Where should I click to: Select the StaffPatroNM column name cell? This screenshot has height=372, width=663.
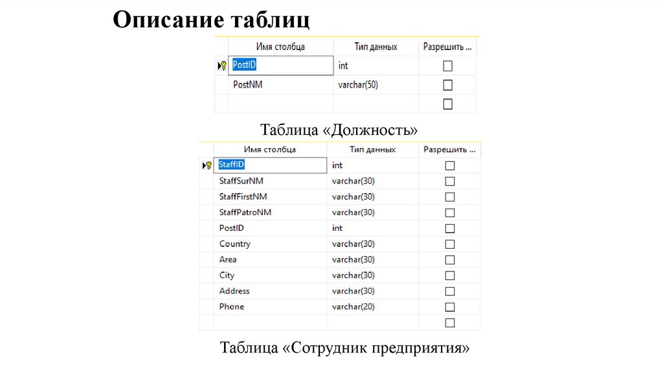(x=270, y=213)
